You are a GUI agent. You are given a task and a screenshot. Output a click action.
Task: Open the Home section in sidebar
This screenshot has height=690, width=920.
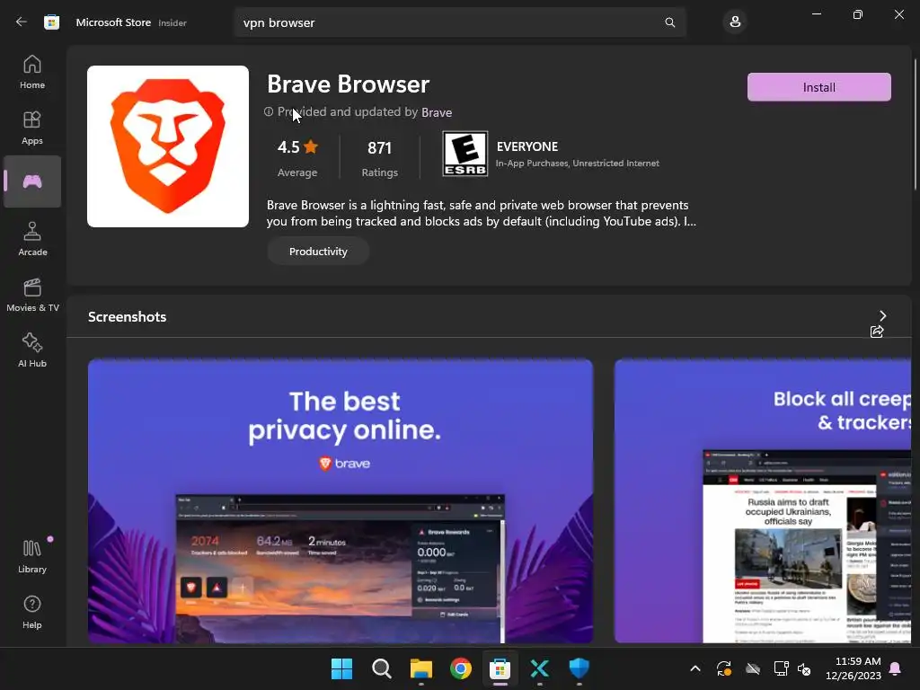tap(32, 72)
